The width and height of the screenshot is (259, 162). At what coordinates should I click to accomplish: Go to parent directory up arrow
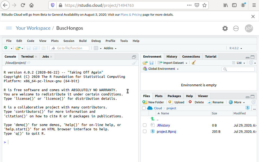click(153, 119)
